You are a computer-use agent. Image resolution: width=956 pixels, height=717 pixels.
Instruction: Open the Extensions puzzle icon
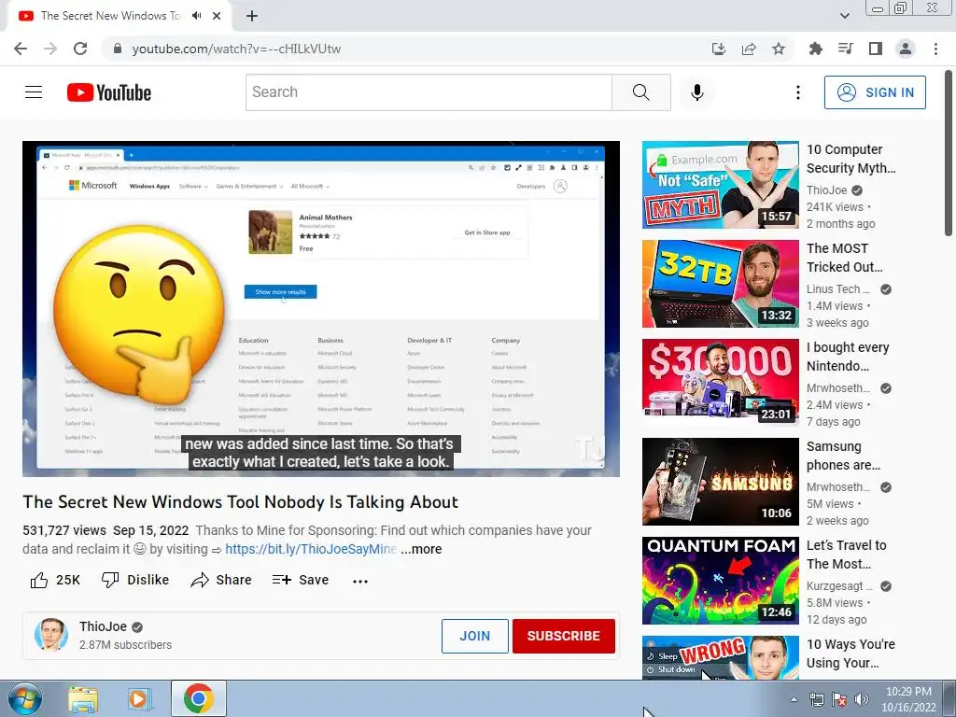[x=816, y=49]
